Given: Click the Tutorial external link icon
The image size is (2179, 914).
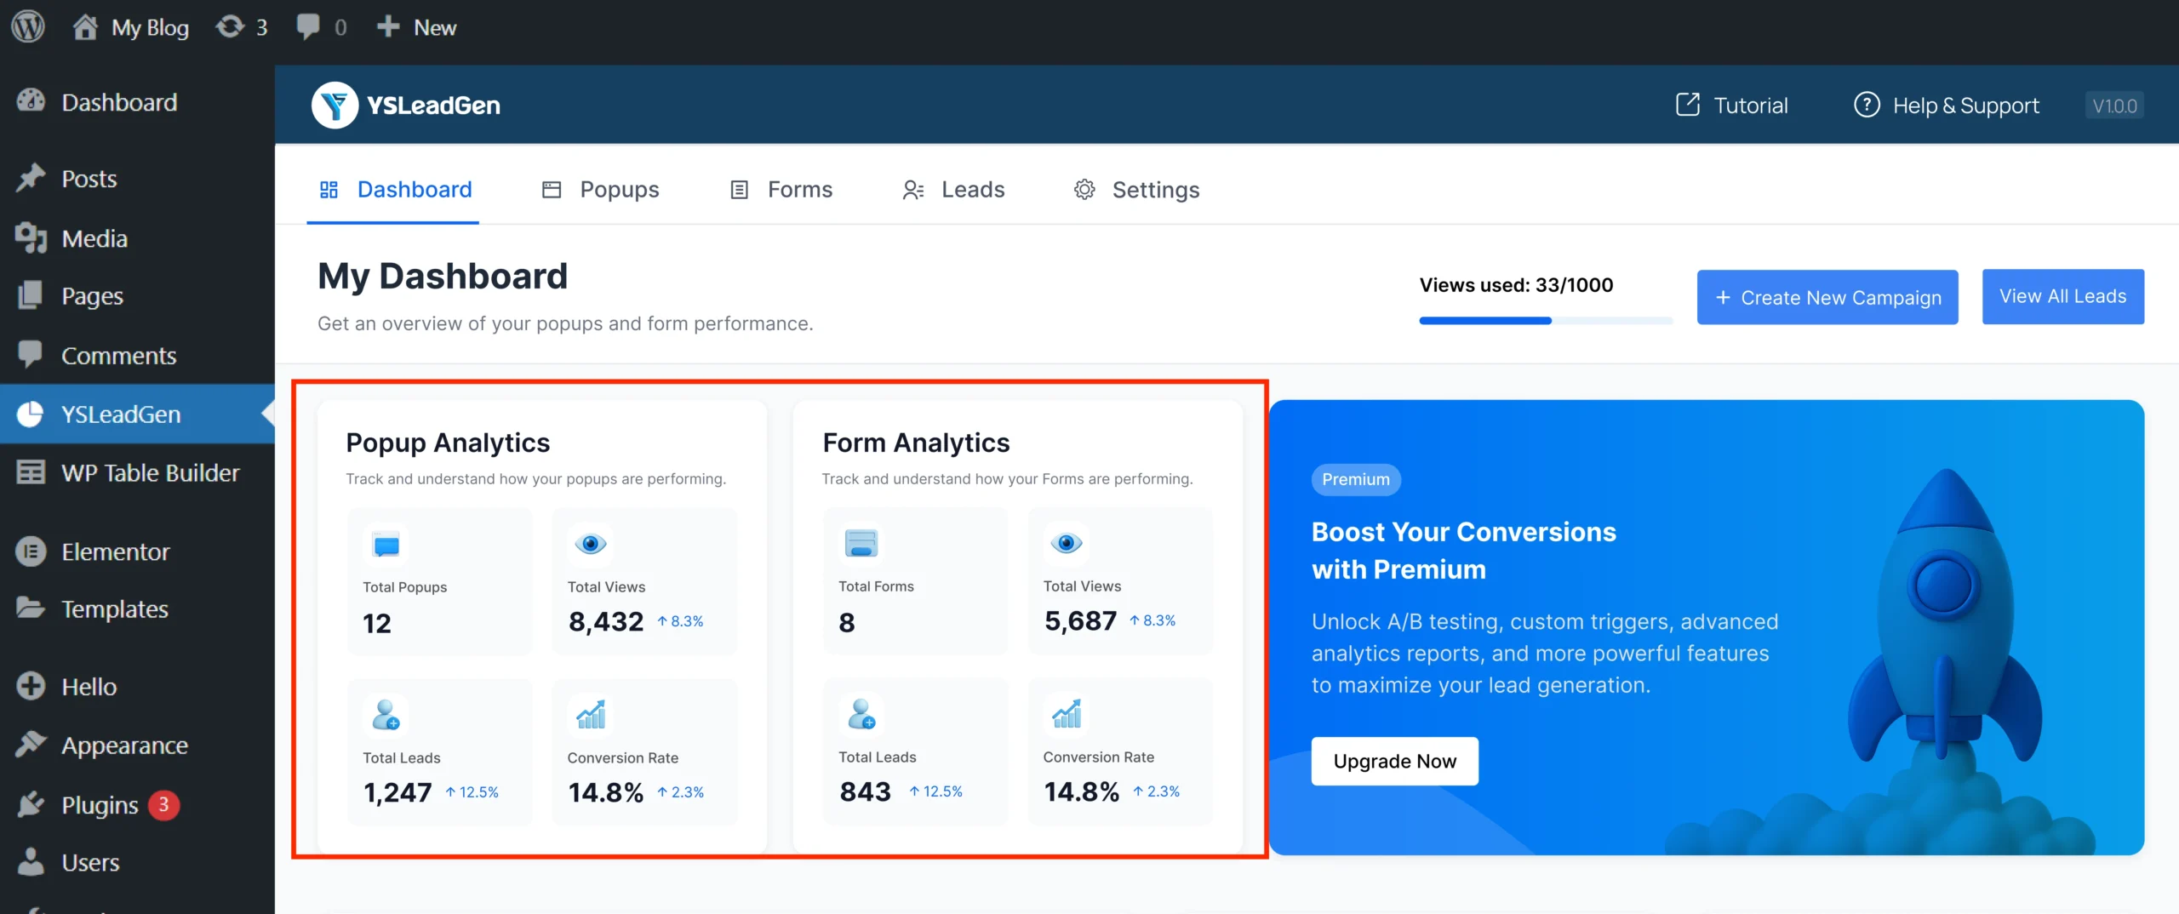Looking at the screenshot, I should click(1687, 105).
